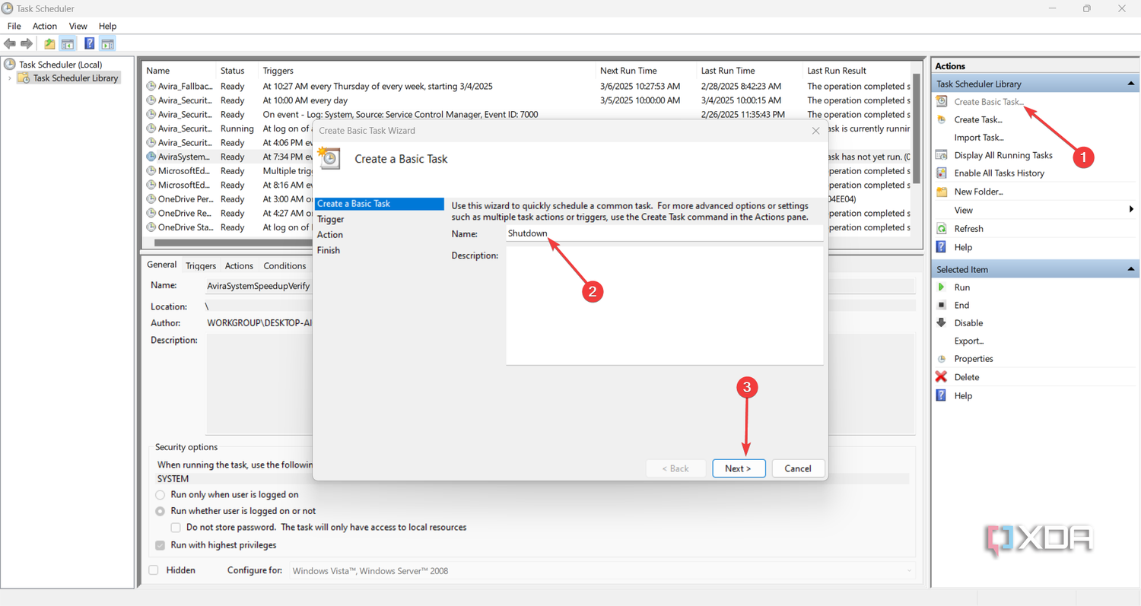Click the up one level folder icon
Image resolution: width=1141 pixels, height=606 pixels.
[x=49, y=44]
